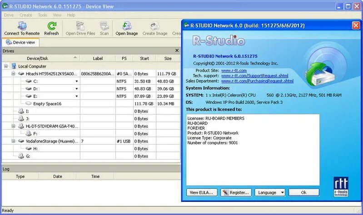Viewport: 363px width, 215px height.
Task: Click the Label column header
Action: click(x=98, y=59)
